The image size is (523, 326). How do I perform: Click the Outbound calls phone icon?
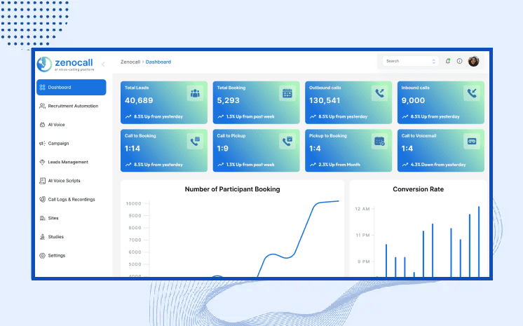pos(379,93)
